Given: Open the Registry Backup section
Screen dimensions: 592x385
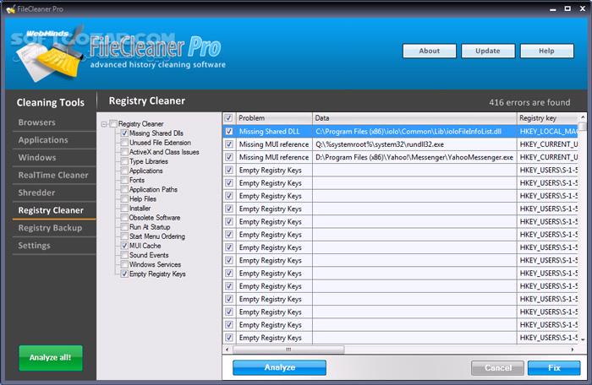Looking at the screenshot, I should (50, 228).
